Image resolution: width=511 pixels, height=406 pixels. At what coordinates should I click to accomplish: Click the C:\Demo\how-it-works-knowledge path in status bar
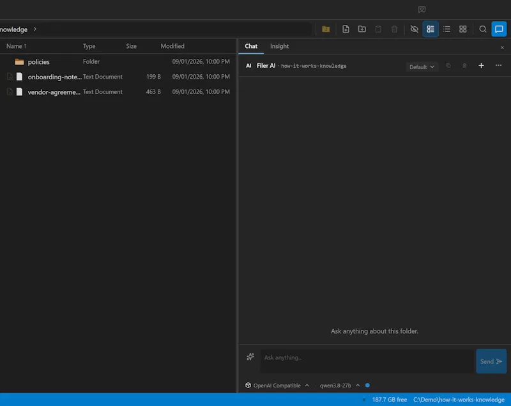coord(459,400)
